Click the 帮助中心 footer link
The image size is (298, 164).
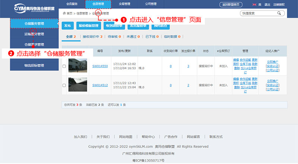[x=148, y=137]
